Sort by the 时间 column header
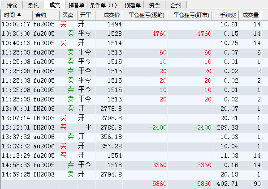Screen dimensions: 268x189 pyautogui.click(x=17, y=15)
